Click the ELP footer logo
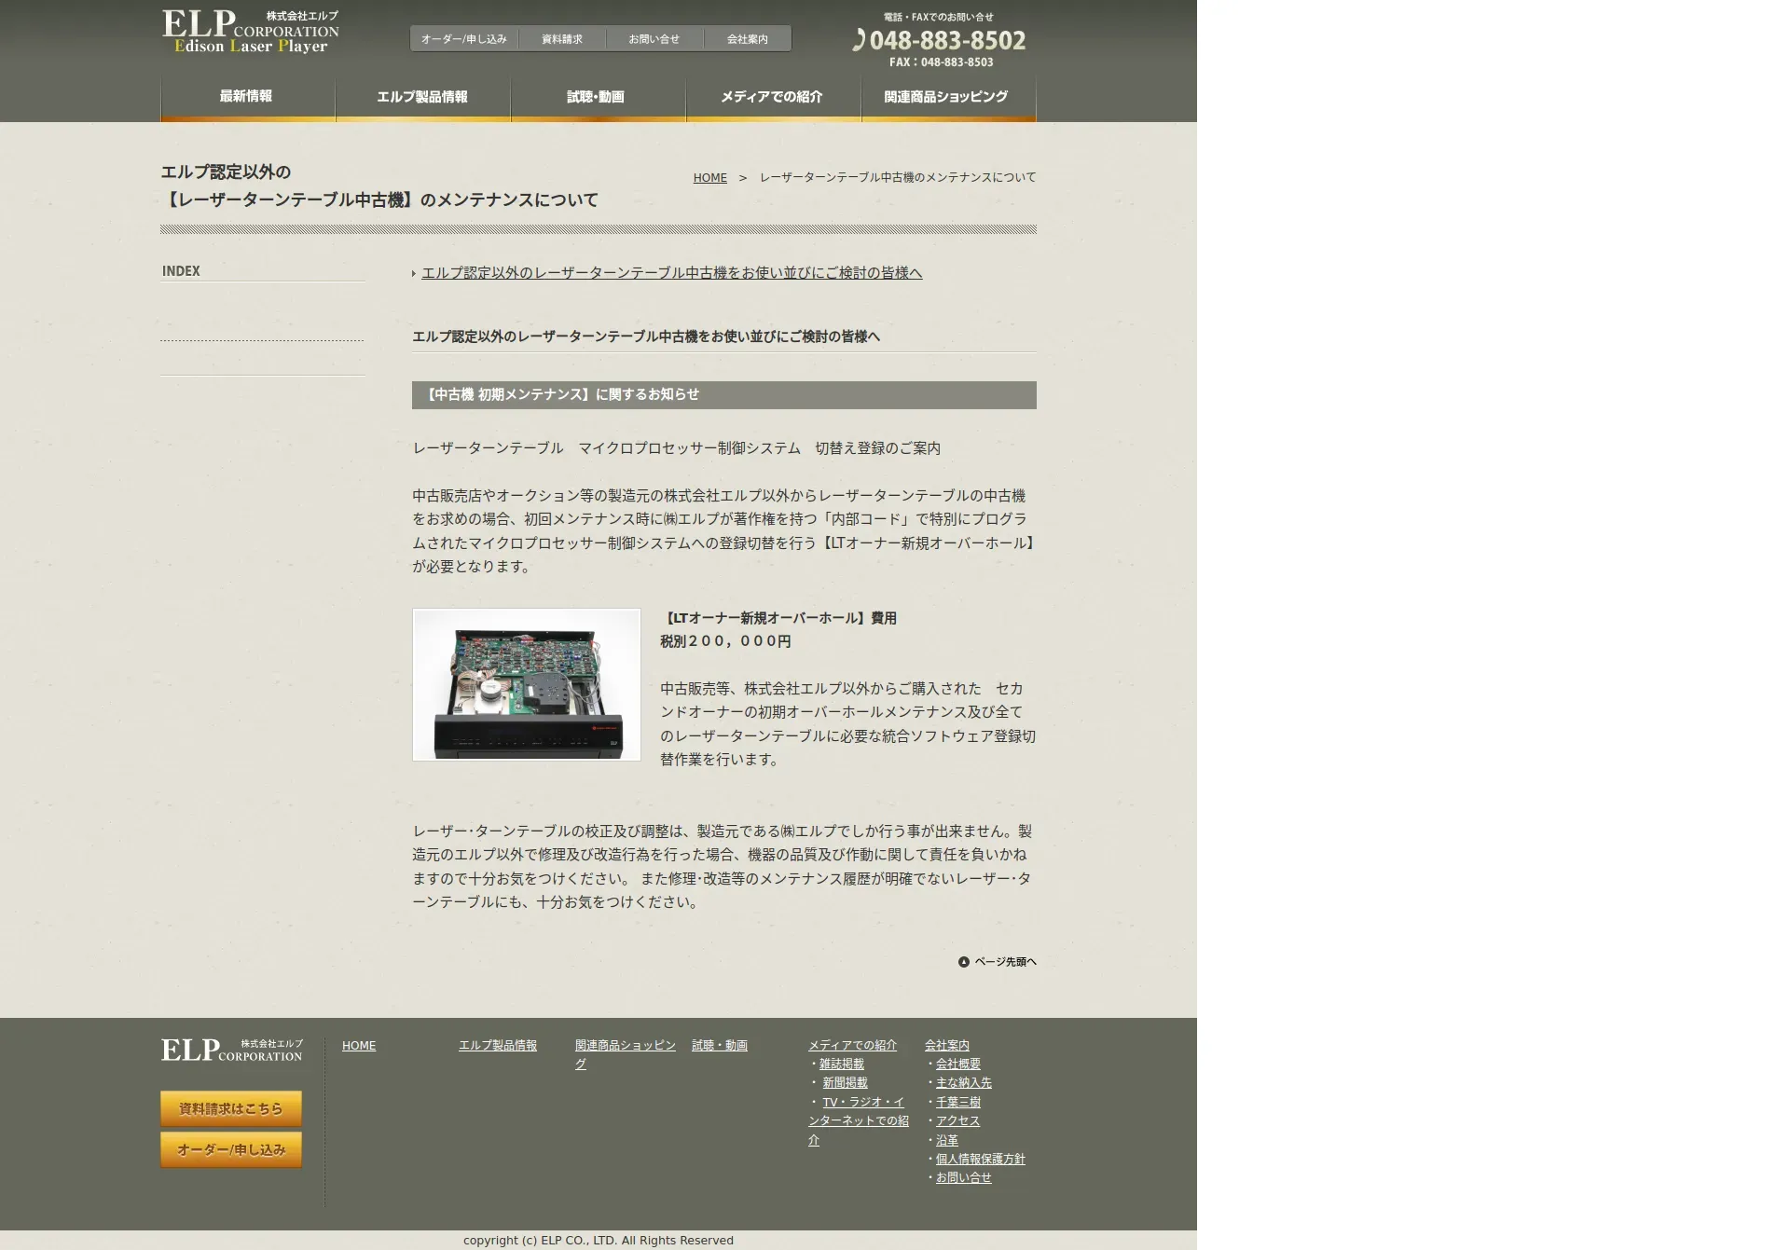The height and width of the screenshot is (1250, 1790). click(x=231, y=1050)
